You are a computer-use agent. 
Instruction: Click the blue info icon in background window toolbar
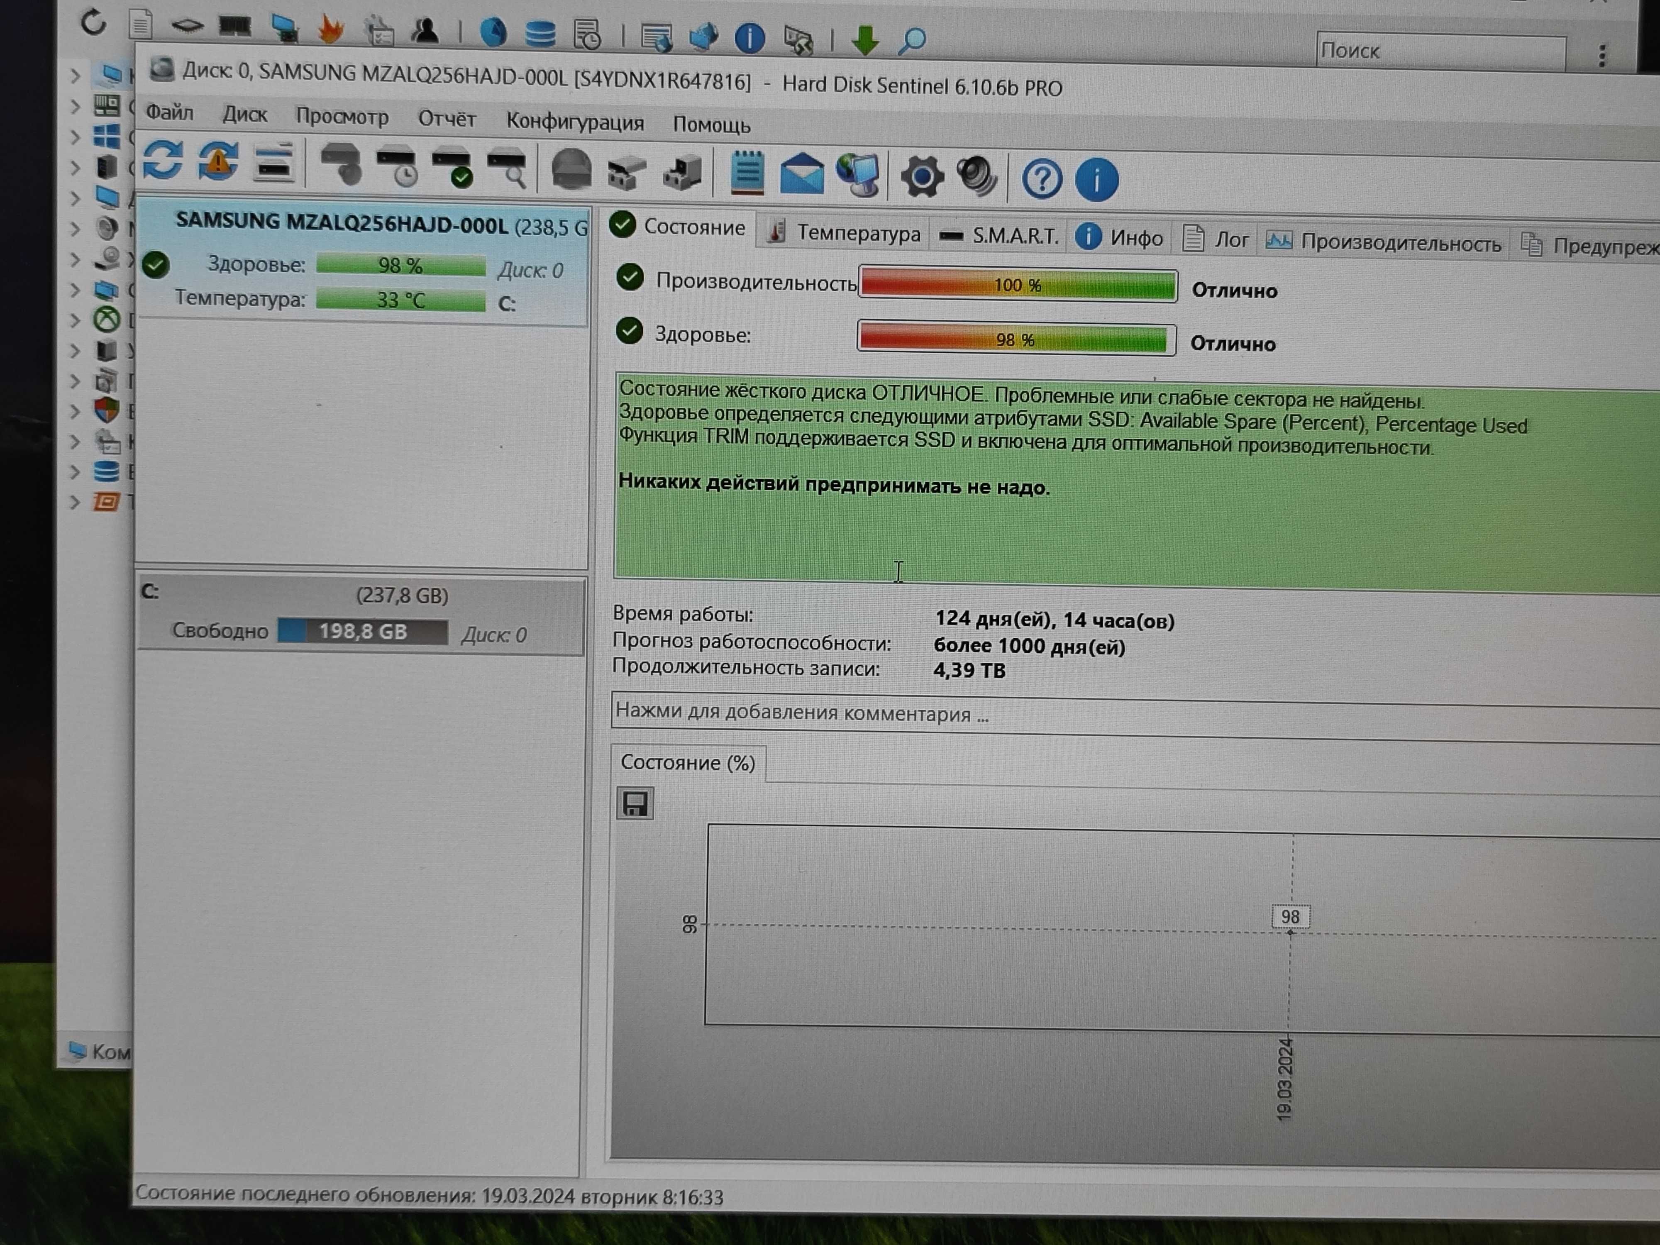tap(750, 37)
